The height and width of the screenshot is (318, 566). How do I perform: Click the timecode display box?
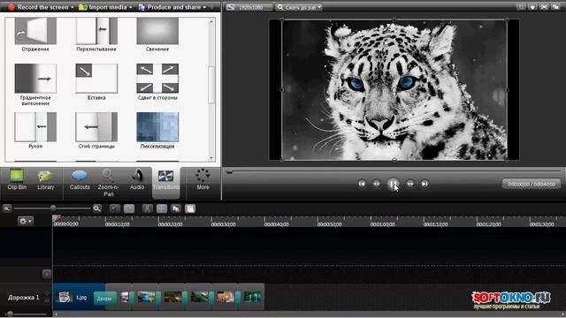(532, 184)
